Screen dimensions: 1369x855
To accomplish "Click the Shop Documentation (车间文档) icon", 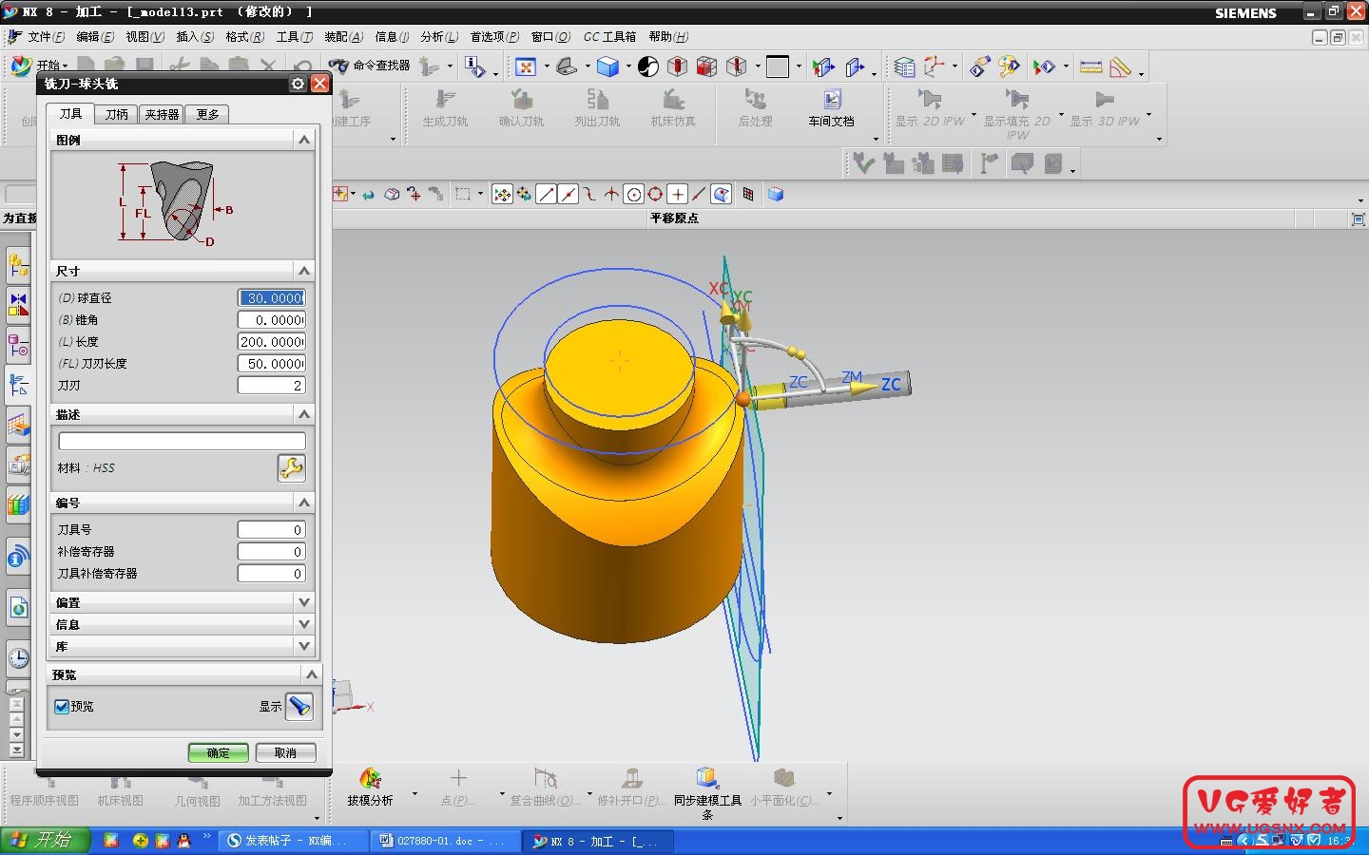I will [x=832, y=99].
